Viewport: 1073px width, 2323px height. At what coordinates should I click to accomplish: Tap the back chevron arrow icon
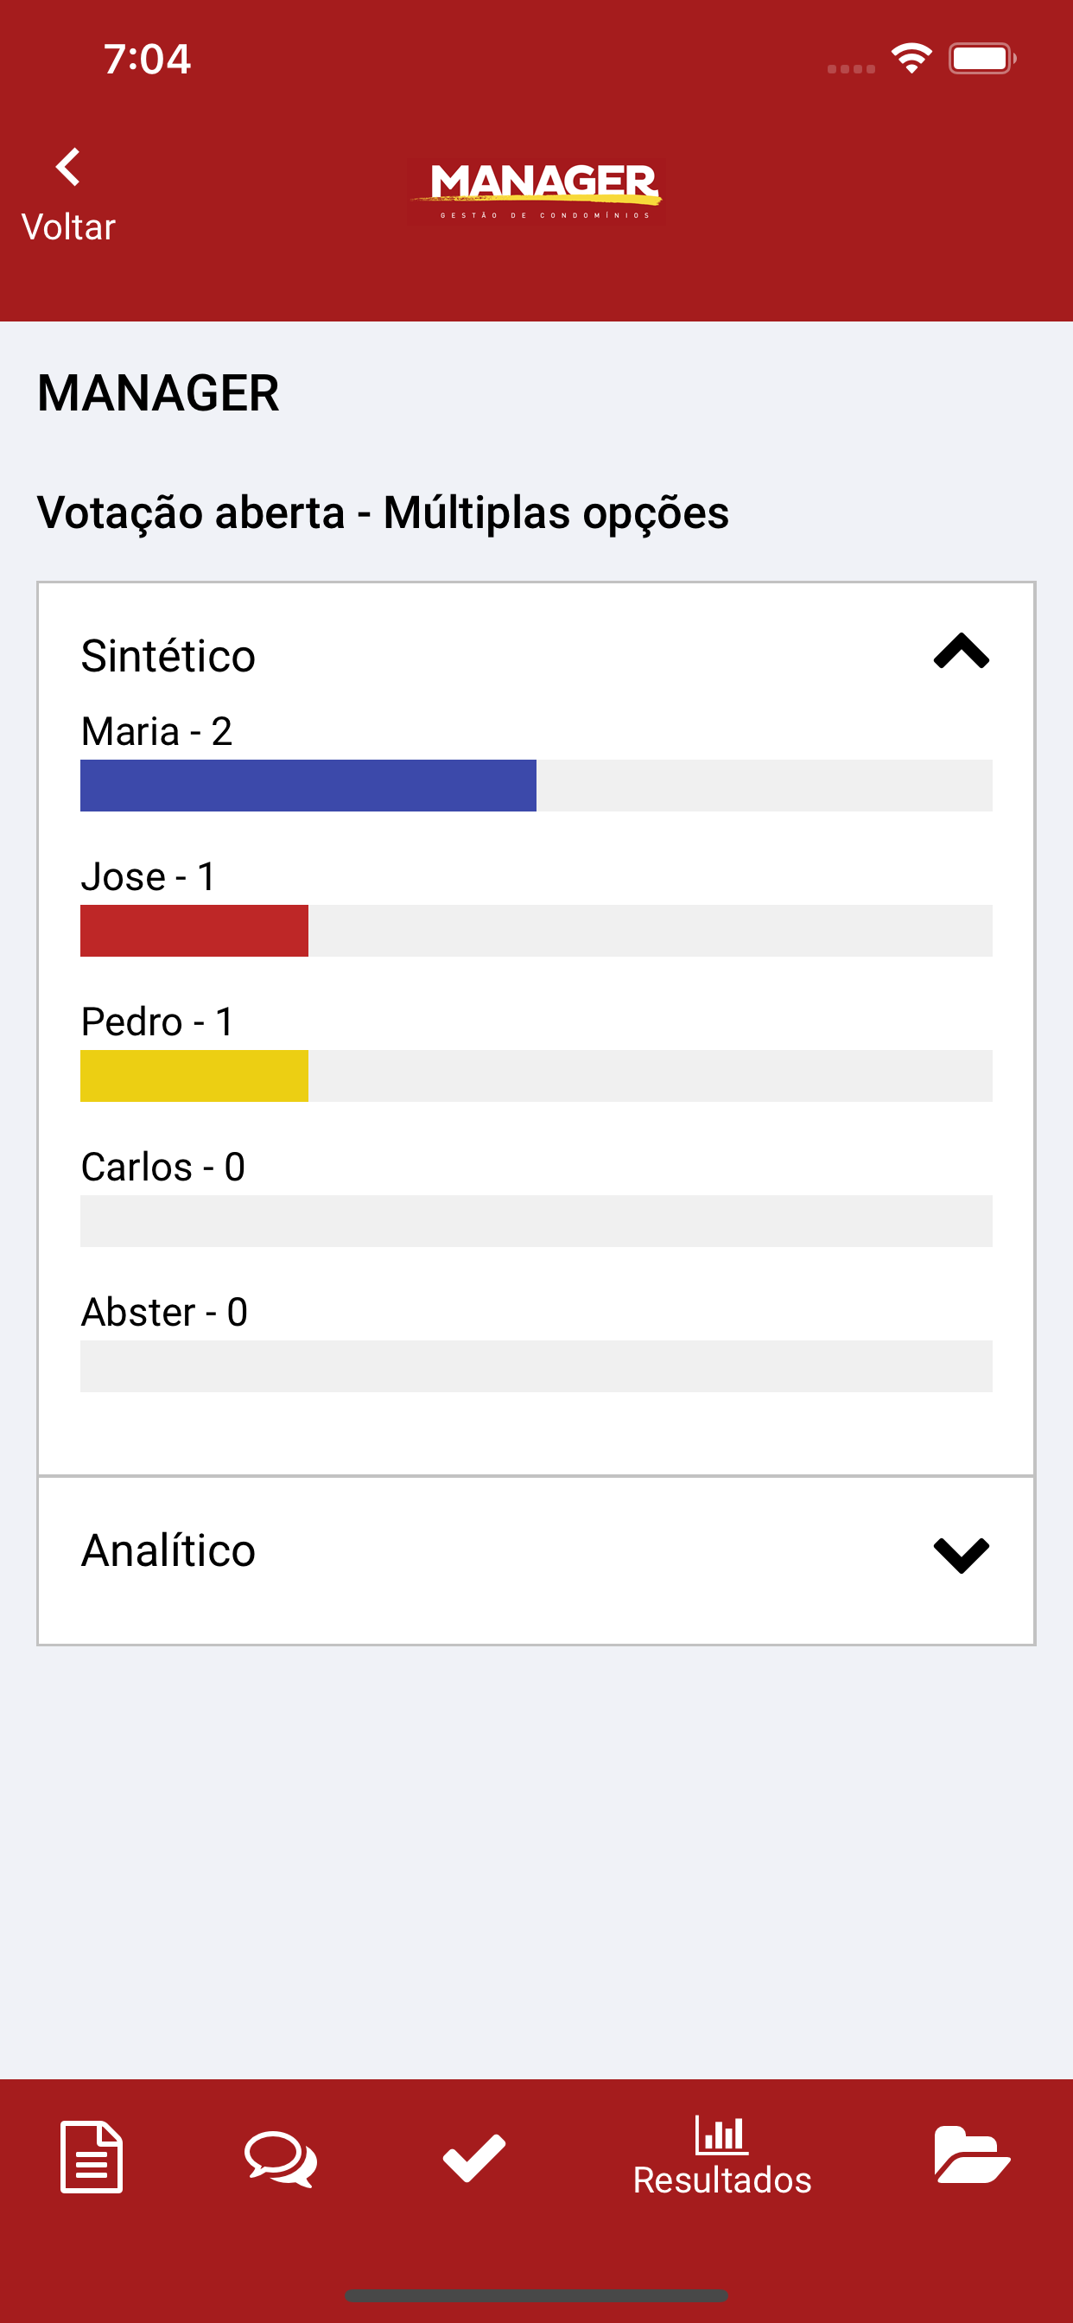coord(67,167)
